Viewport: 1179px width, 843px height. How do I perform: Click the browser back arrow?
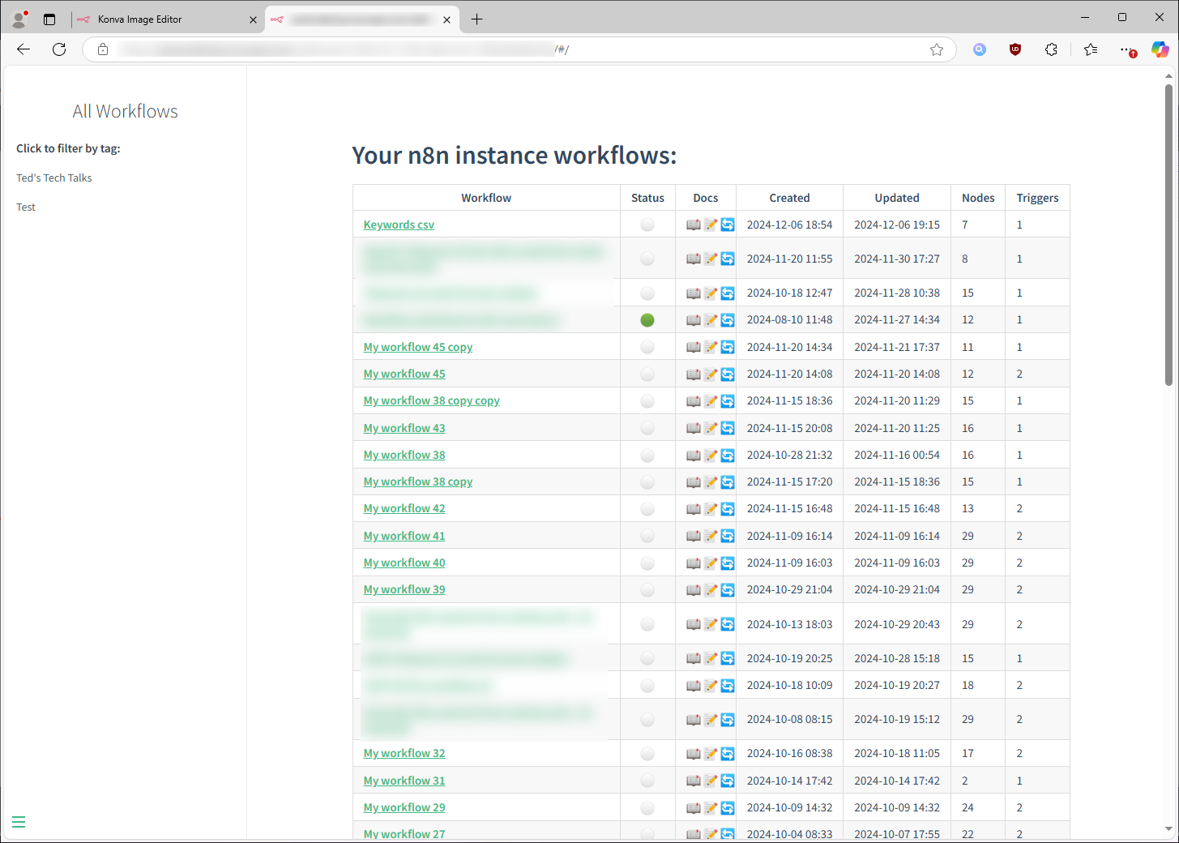(x=23, y=49)
